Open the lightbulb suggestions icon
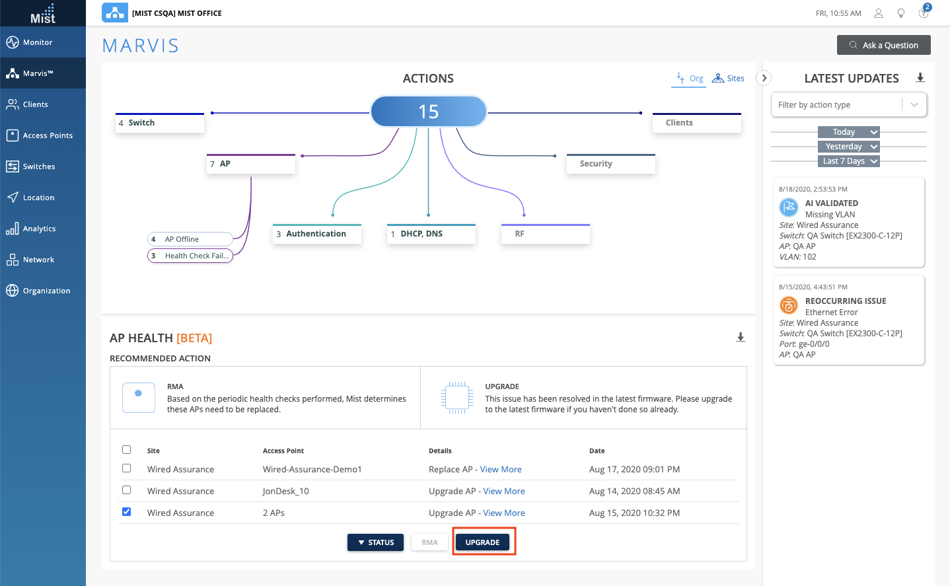 pyautogui.click(x=901, y=13)
